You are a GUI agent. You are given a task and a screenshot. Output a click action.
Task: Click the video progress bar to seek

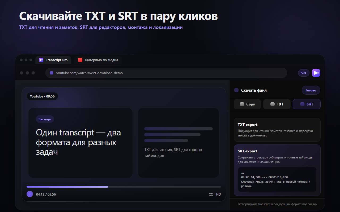(x=124, y=187)
